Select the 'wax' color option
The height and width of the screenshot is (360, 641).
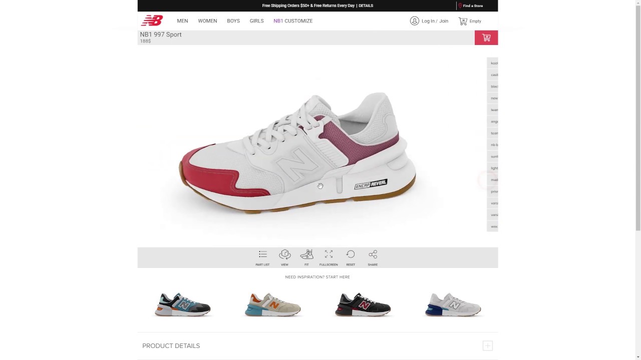(493, 226)
